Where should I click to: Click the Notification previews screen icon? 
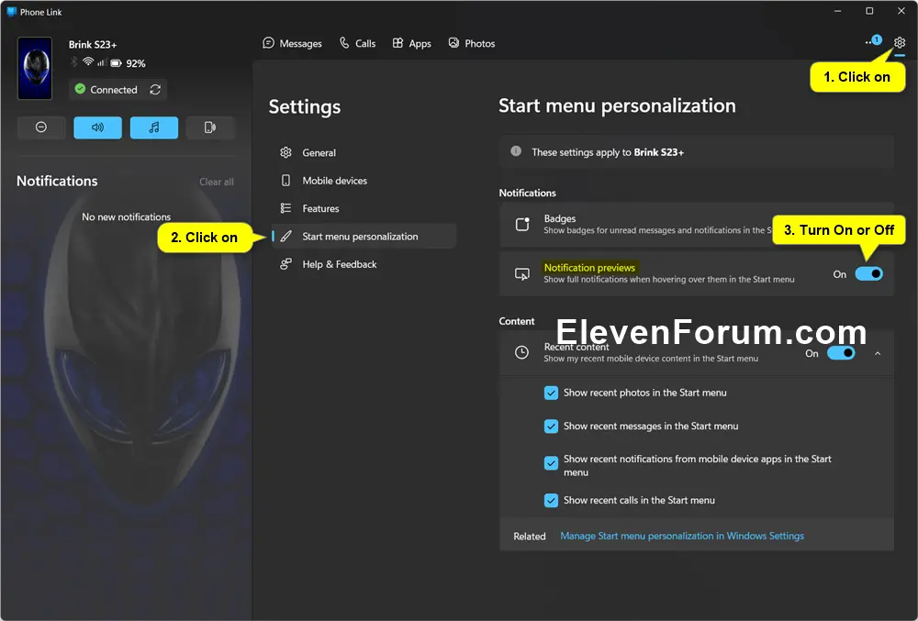(x=521, y=273)
